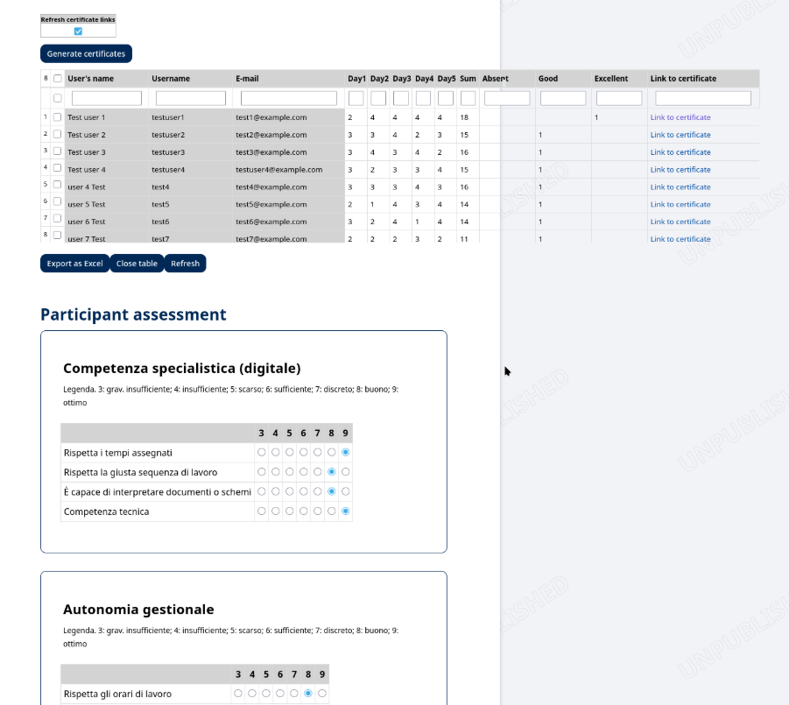Sort by the Username column header
This screenshot has width=789, height=705.
(171, 79)
